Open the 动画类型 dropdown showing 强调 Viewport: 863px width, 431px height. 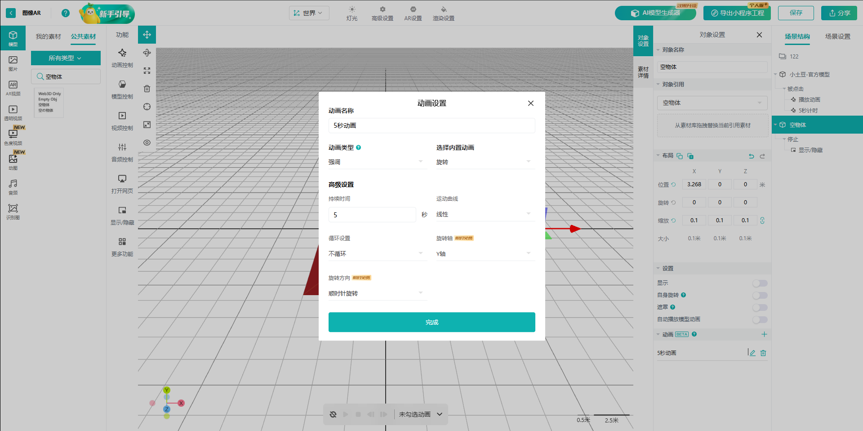click(x=376, y=162)
